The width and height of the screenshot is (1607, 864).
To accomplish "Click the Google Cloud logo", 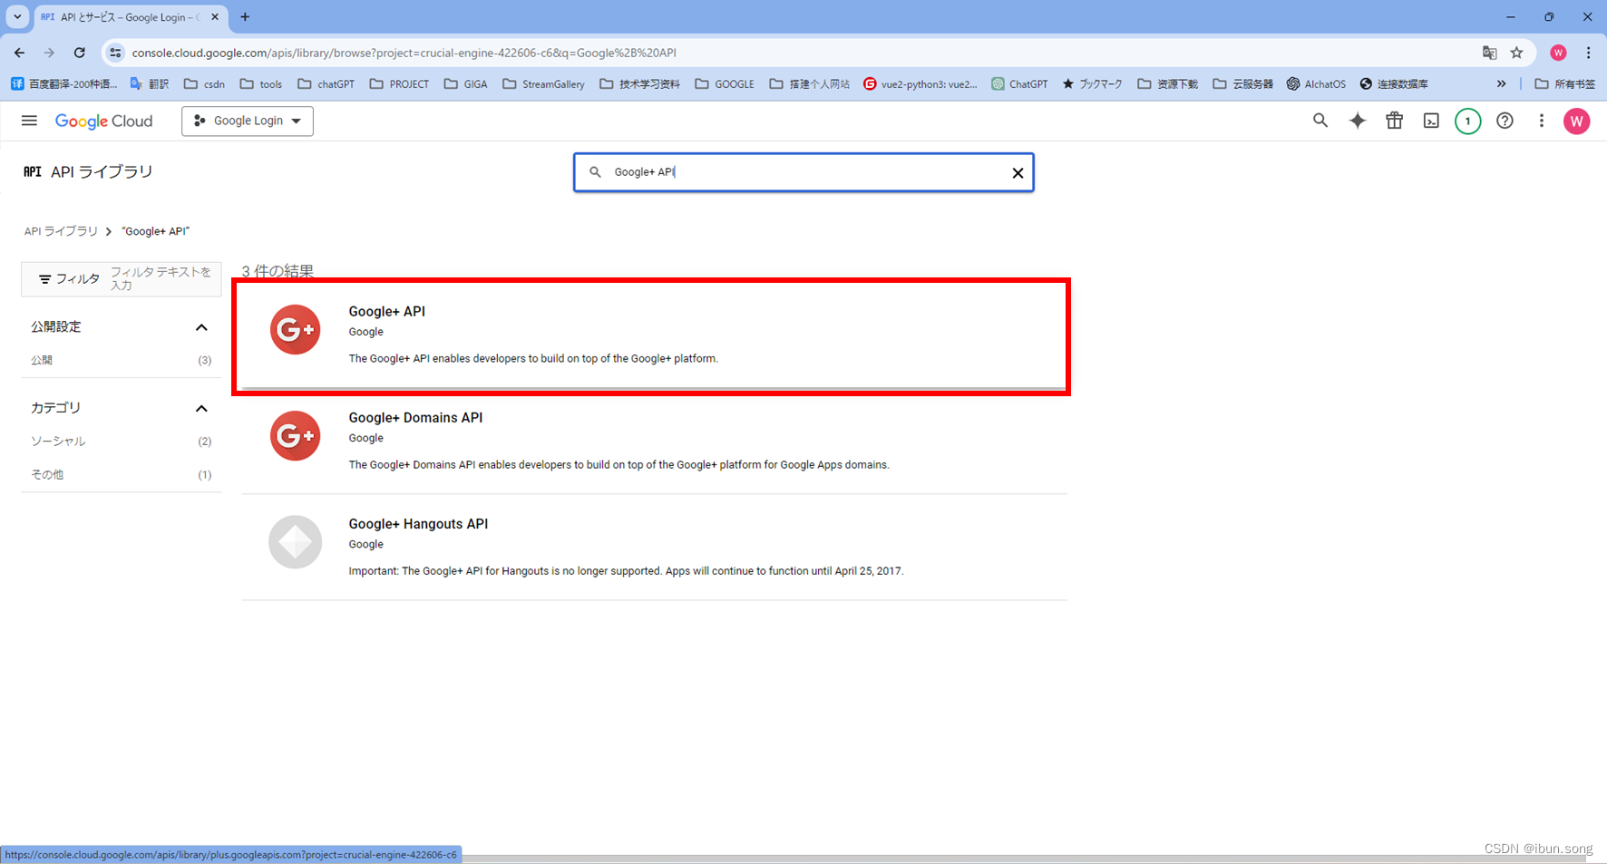I will coord(103,121).
